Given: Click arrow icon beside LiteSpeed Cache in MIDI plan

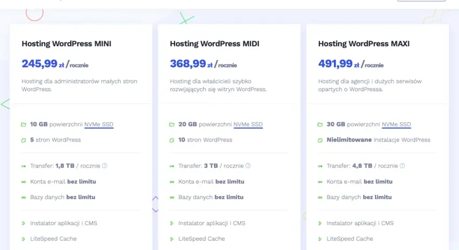Looking at the screenshot, I should click(172, 239).
